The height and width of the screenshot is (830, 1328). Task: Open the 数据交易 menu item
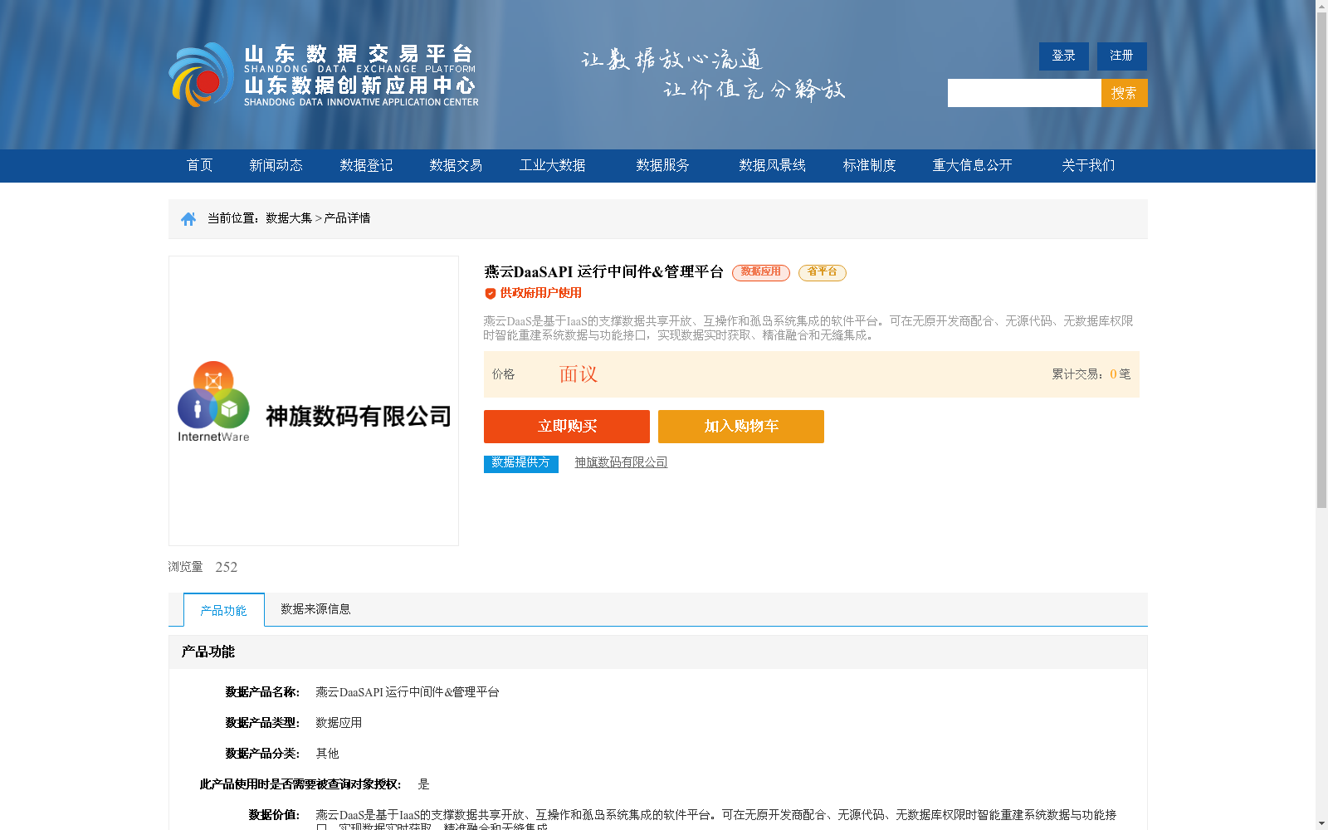[x=456, y=165]
